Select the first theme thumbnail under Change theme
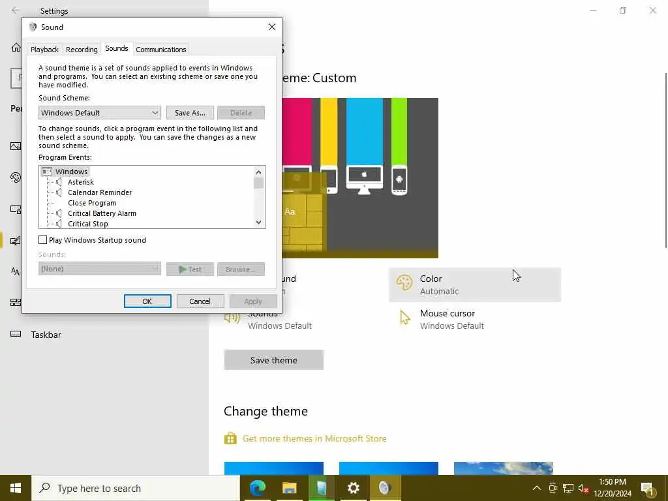The height and width of the screenshot is (501, 668). click(x=273, y=468)
